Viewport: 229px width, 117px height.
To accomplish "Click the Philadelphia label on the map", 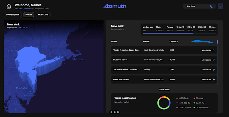I will click(21, 88).
